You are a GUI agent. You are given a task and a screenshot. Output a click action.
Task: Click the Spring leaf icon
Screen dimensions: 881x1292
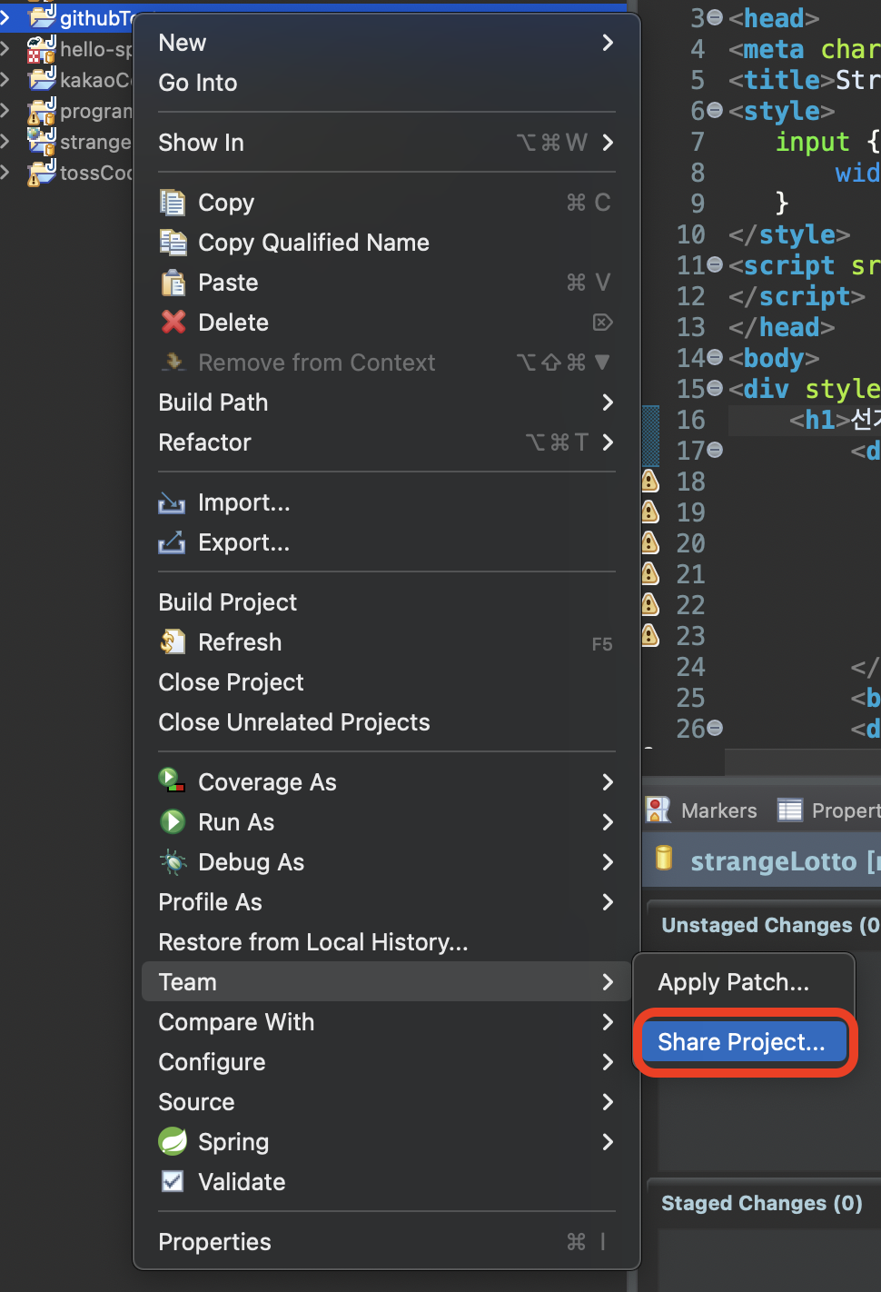point(173,1141)
